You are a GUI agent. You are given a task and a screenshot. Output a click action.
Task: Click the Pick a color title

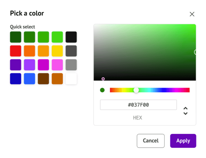tap(27, 13)
